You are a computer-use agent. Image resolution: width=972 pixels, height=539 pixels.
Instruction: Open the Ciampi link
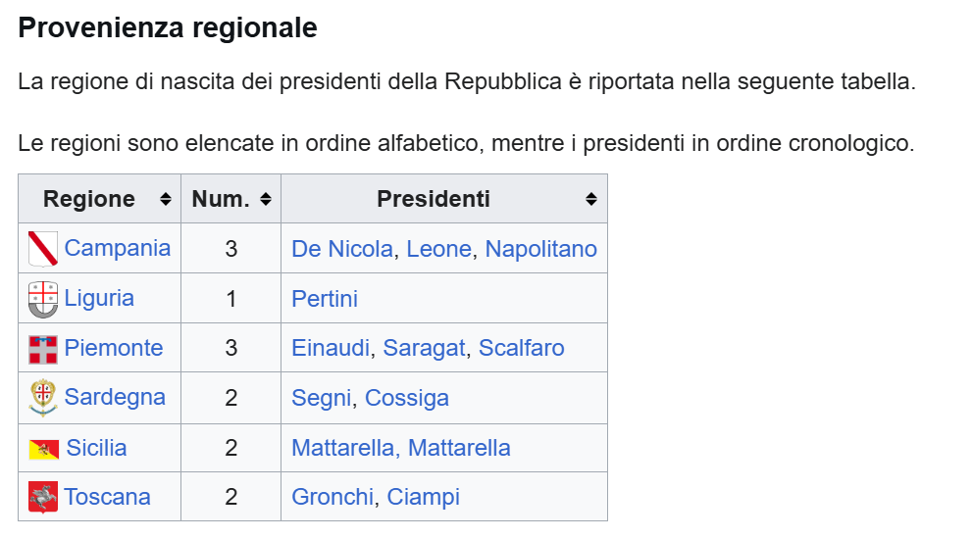pos(424,497)
